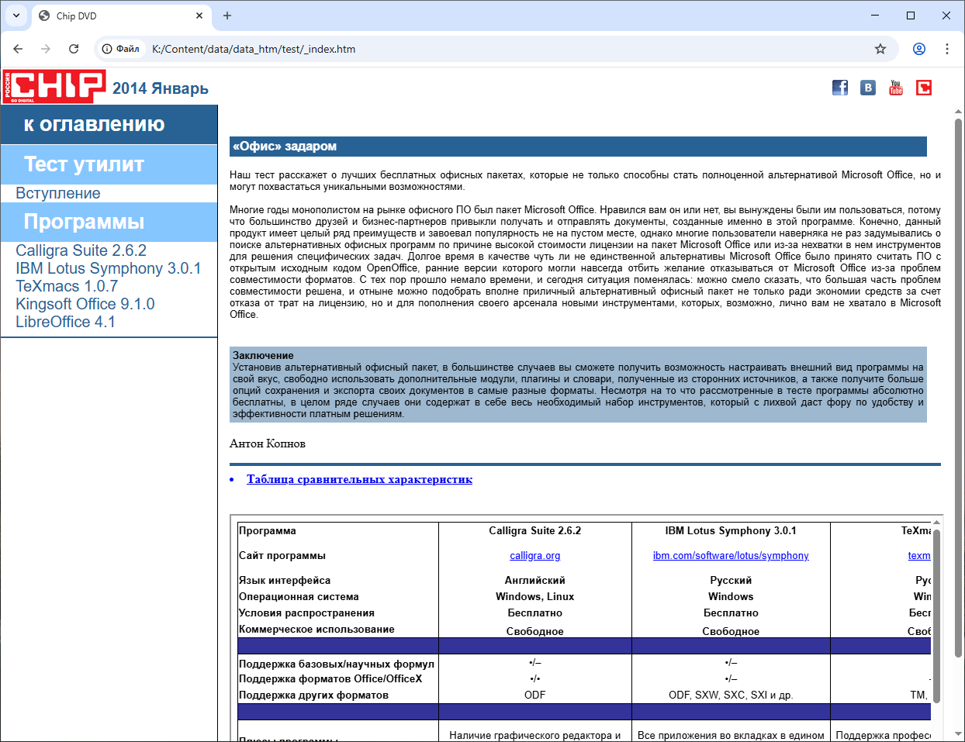Click author name 'Антон Копнов'
Screen dimensions: 965x742
pyautogui.click(x=268, y=443)
